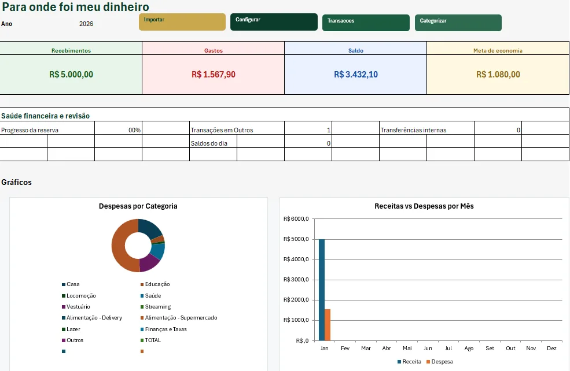Click the orange January Despesa bar
570x371 pixels.
pos(328,325)
